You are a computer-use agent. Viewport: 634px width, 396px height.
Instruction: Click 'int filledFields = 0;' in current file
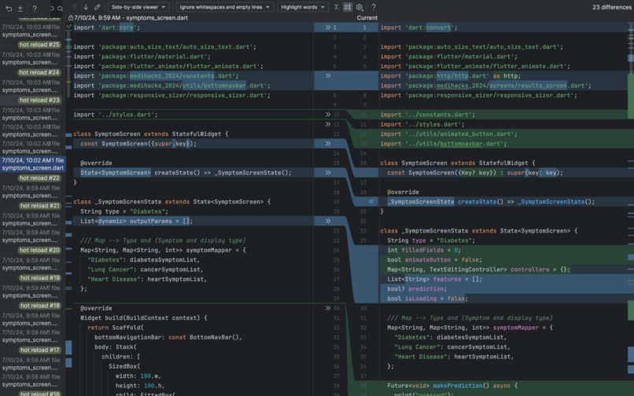pos(424,250)
